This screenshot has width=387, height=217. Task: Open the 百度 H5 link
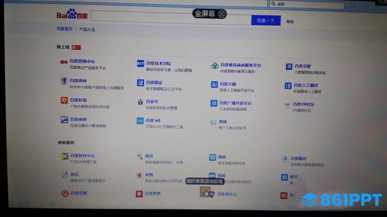(x=153, y=121)
